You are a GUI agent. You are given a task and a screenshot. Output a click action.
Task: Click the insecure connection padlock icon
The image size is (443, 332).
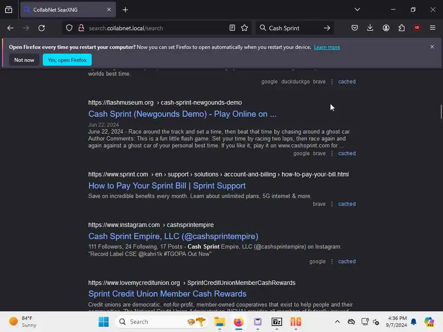(x=81, y=28)
